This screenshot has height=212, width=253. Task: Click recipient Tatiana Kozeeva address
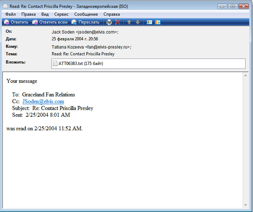91,47
